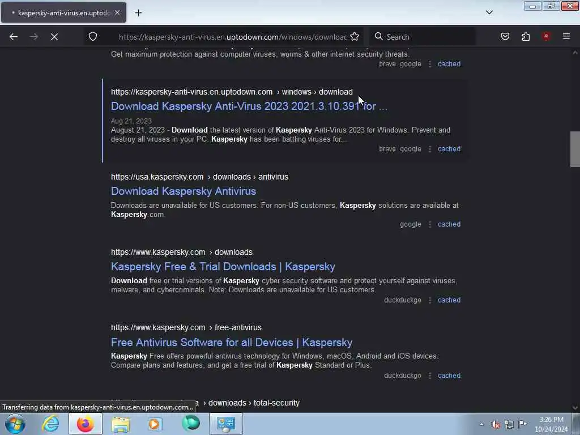This screenshot has height=435, width=580.
Task: Click scrollbar down arrow
Action: tap(575, 408)
